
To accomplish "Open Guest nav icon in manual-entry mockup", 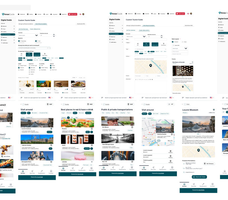I will (152, 14).
